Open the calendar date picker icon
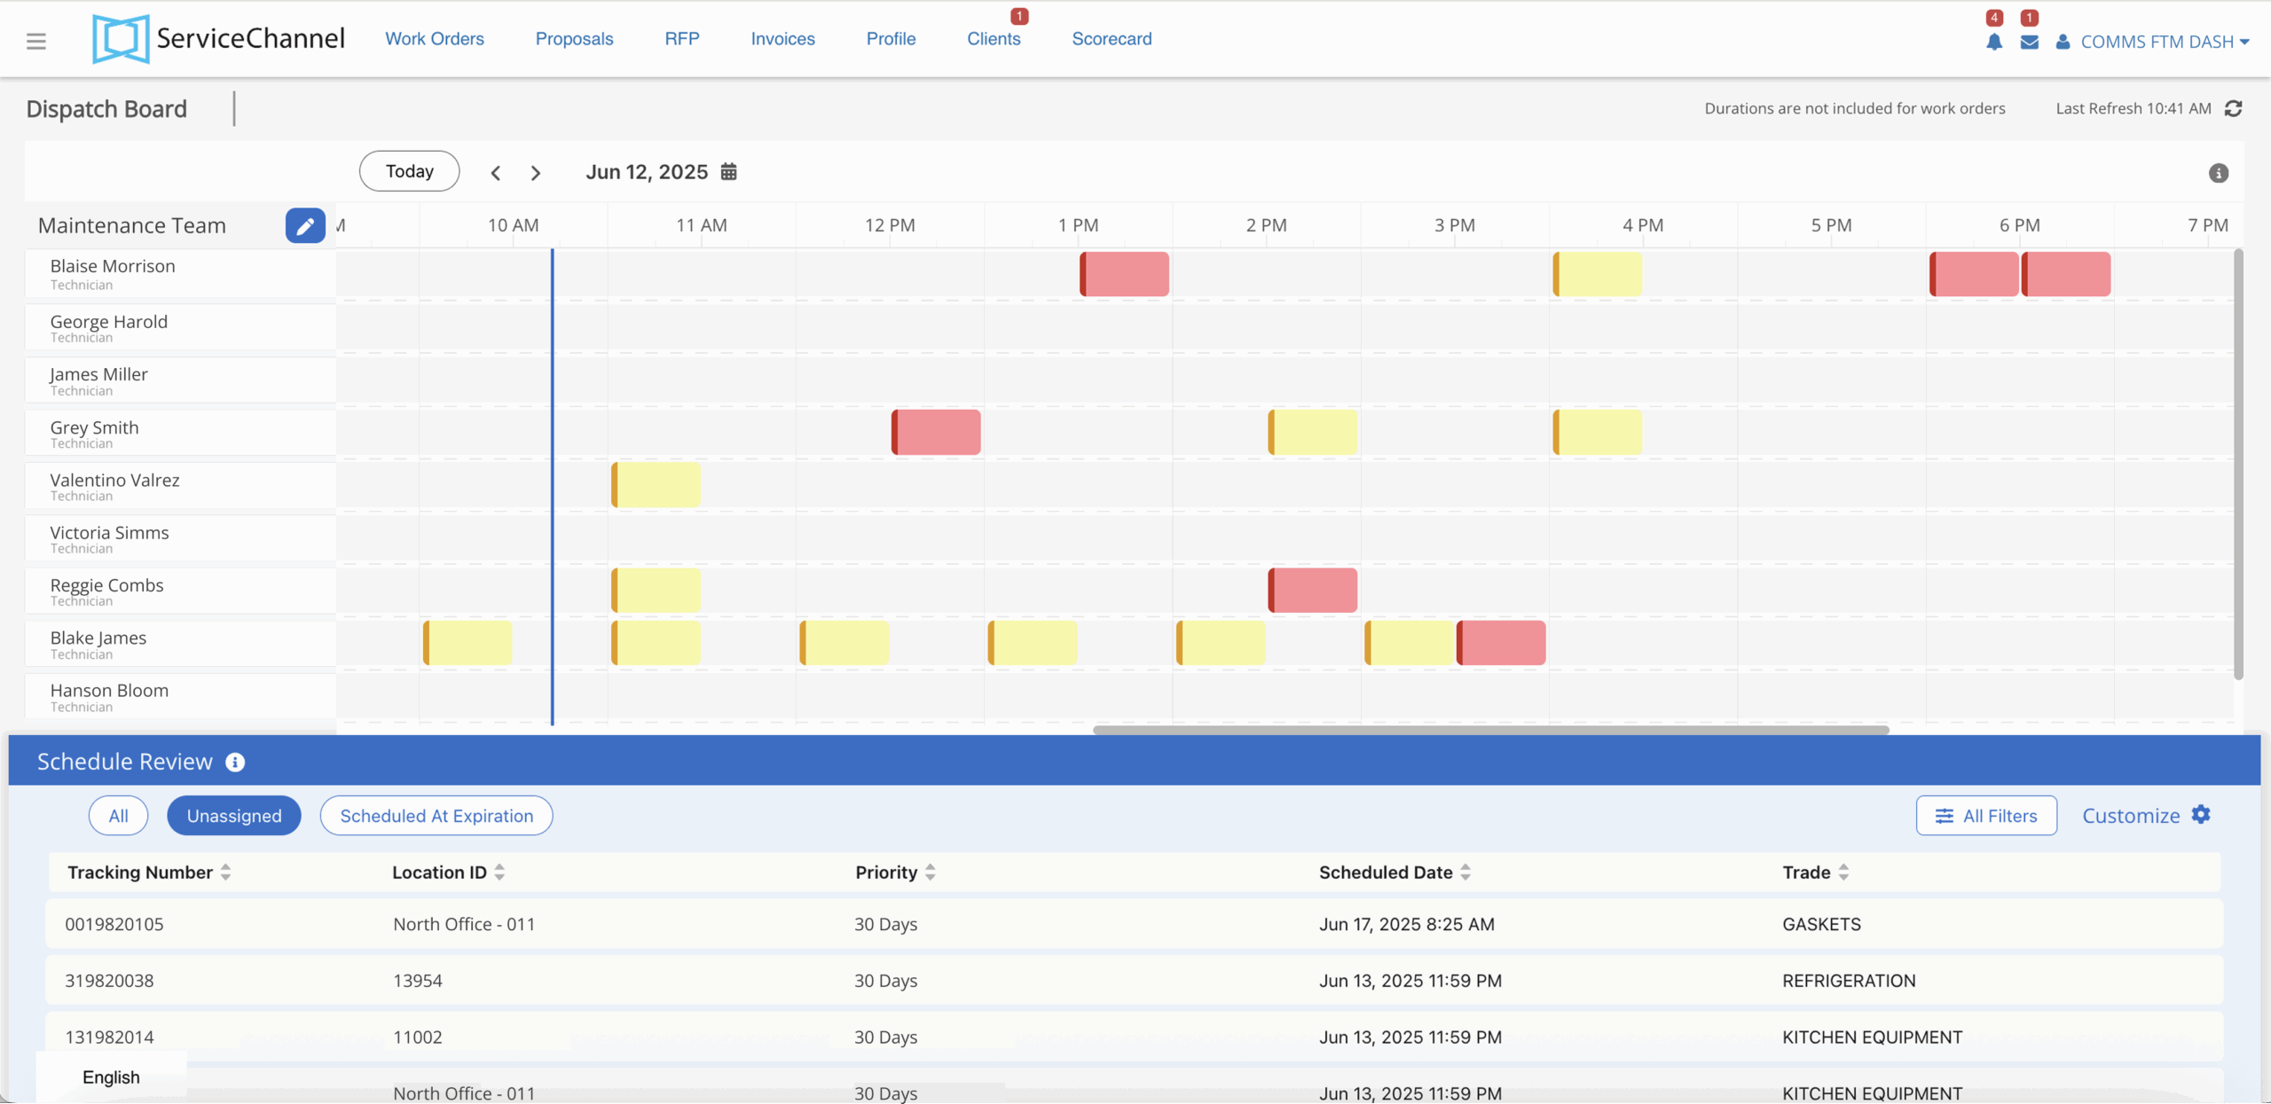This screenshot has width=2271, height=1104. 728,171
